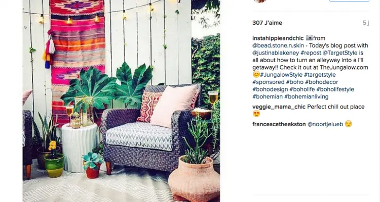Image resolution: width=380 pixels, height=202 pixels.
Task: Open the #boholifestyle hashtag
Action: pyautogui.click(x=335, y=89)
